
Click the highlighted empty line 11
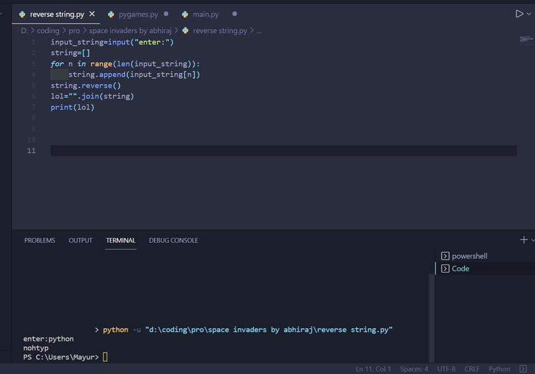coord(283,151)
